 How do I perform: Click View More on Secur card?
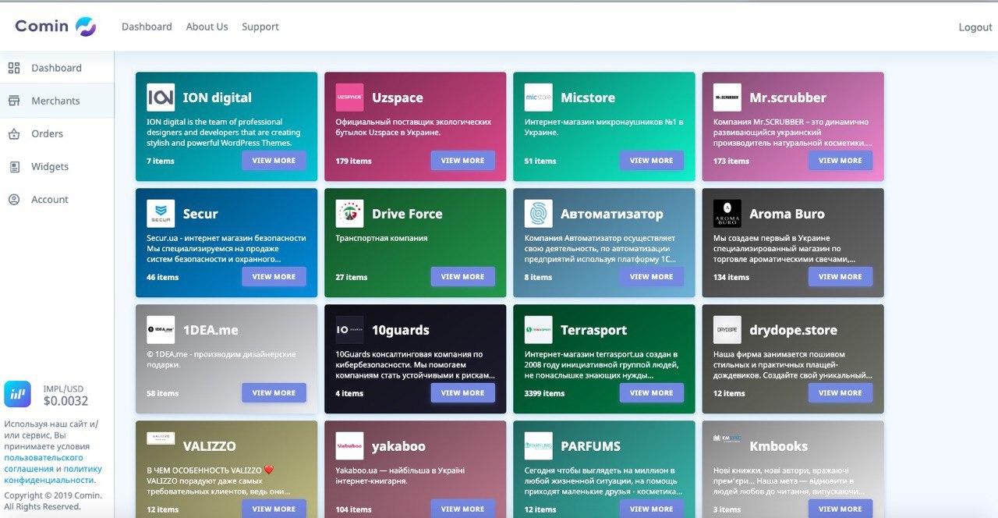pyautogui.click(x=274, y=277)
